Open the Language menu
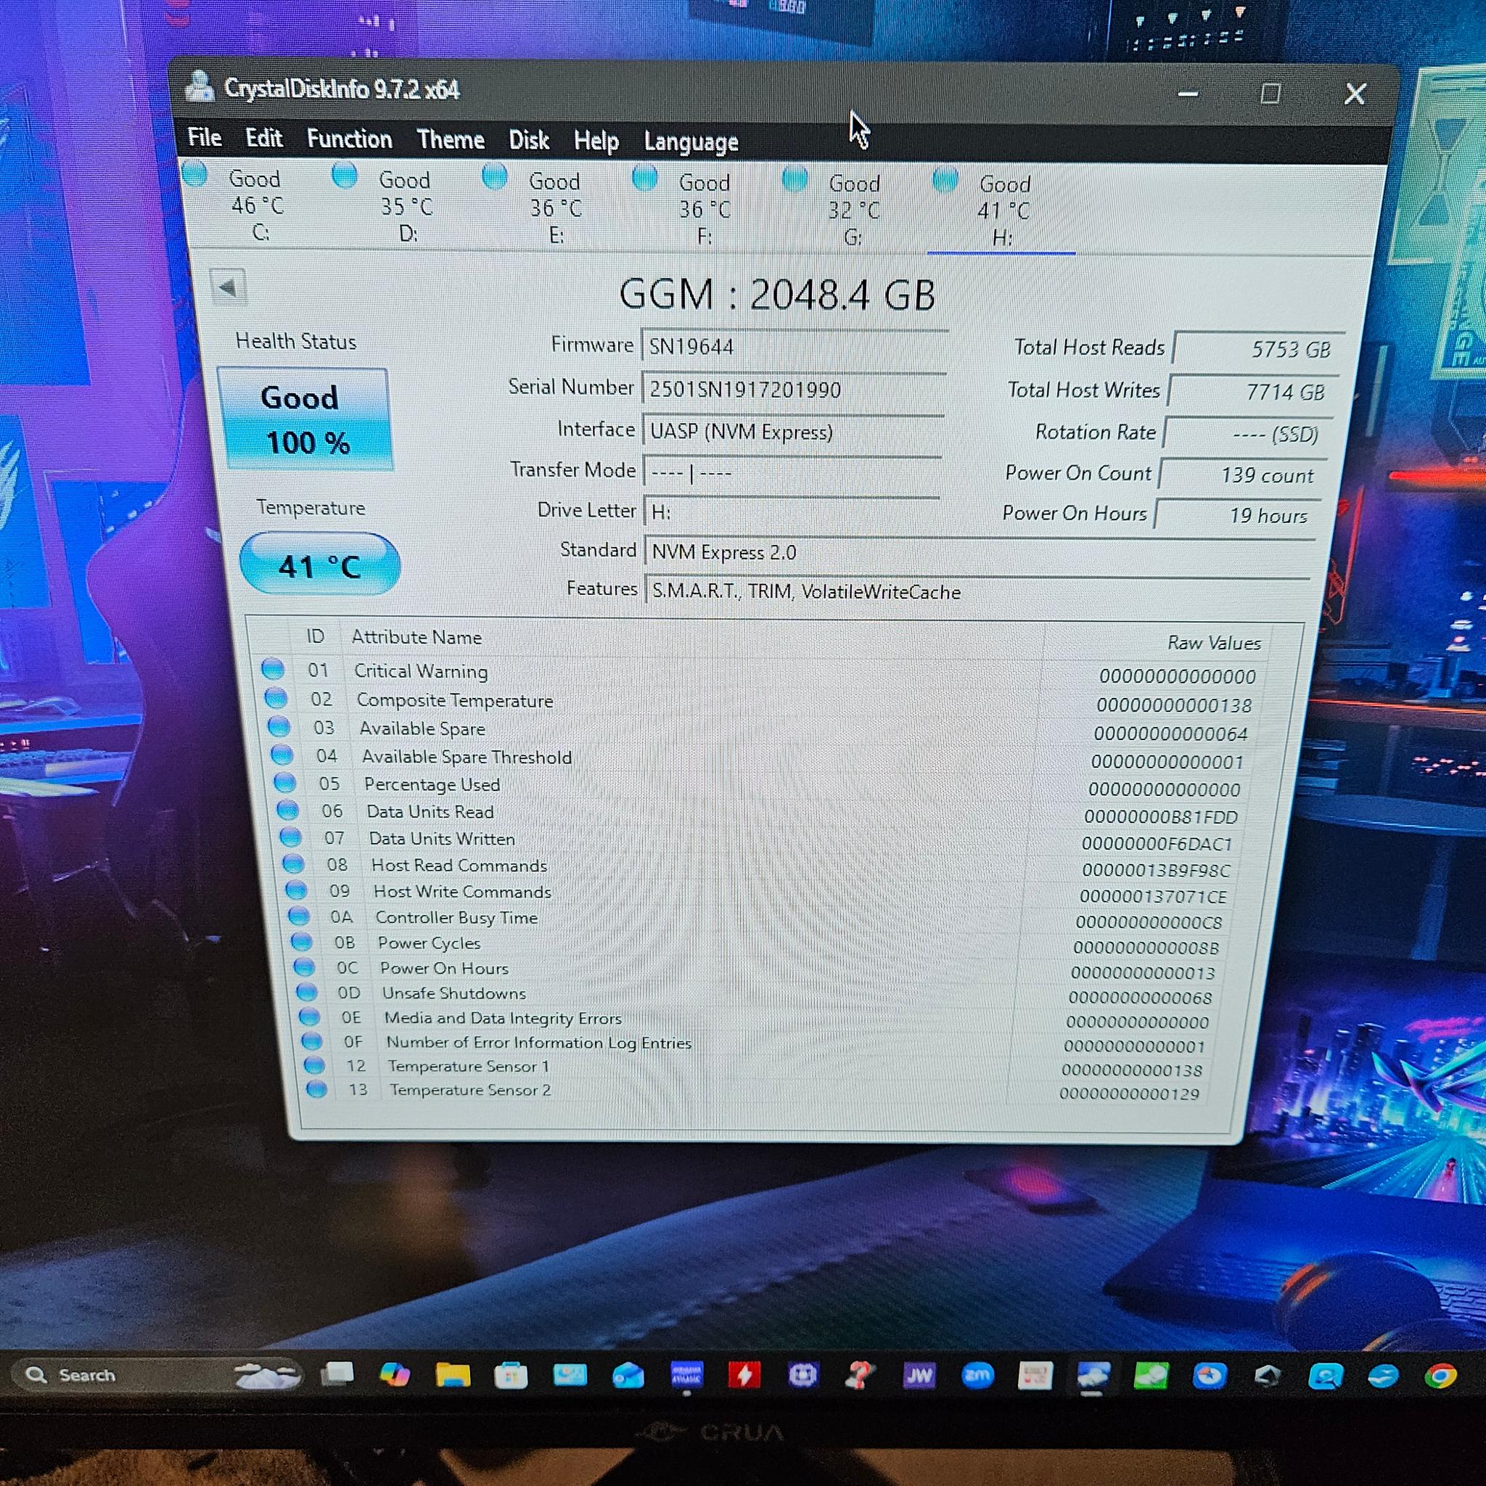This screenshot has width=1486, height=1486. [691, 142]
